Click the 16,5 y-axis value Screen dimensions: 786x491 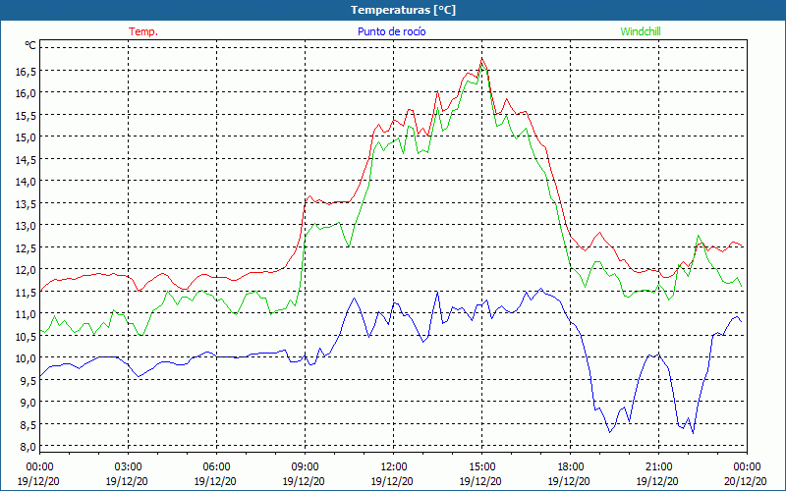point(26,72)
